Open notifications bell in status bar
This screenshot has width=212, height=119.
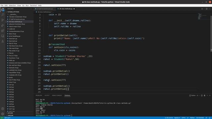click(x=210, y=118)
